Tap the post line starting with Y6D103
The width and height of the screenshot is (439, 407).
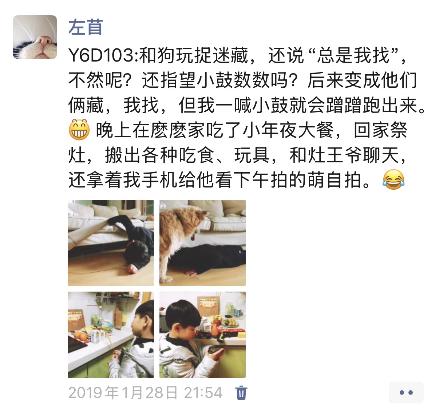238,55
